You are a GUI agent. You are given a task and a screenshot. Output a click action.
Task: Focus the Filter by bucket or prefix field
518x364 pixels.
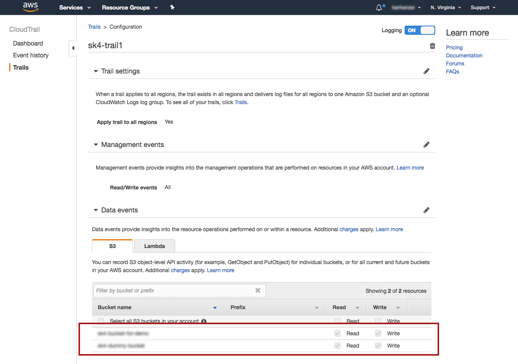[x=179, y=291]
